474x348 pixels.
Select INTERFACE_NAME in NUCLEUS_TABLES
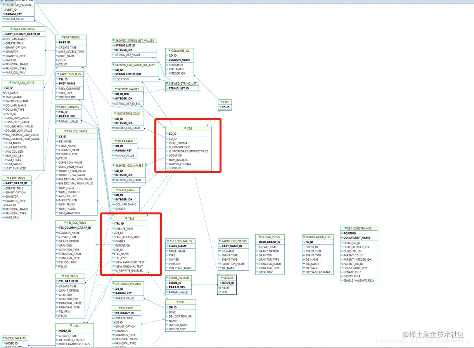coord(180,268)
